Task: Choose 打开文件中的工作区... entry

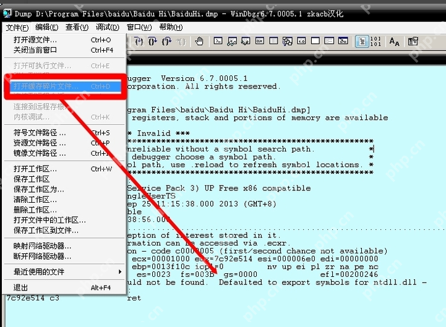Action: [x=64, y=220]
